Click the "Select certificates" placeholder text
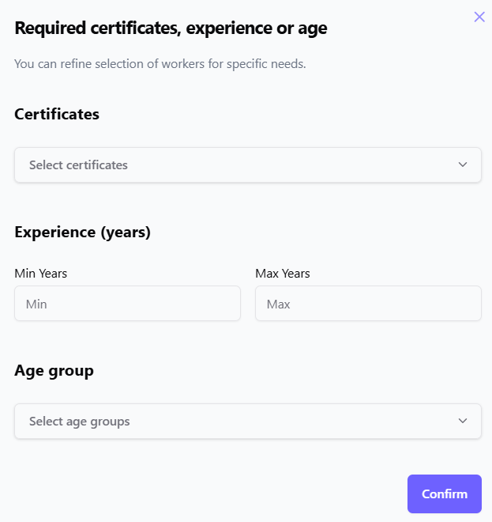This screenshot has width=492, height=522. click(x=78, y=165)
